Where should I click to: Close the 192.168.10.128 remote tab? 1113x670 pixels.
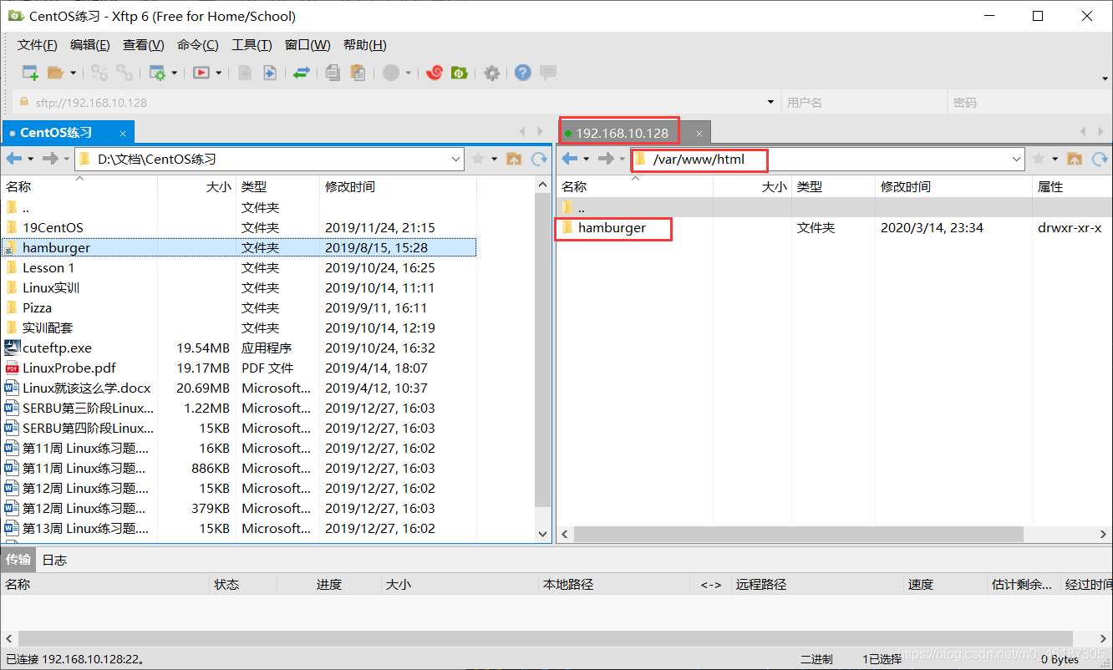pos(699,133)
